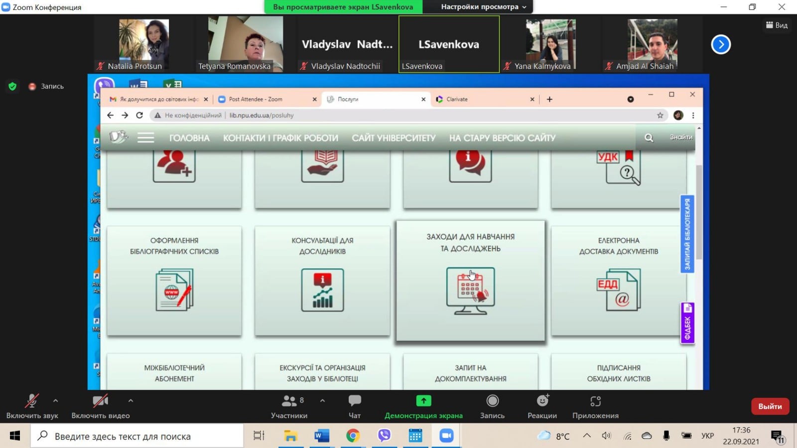The width and height of the screenshot is (797, 448).
Task: Select Tetyana Romanovska video thumbnail
Action: point(245,44)
